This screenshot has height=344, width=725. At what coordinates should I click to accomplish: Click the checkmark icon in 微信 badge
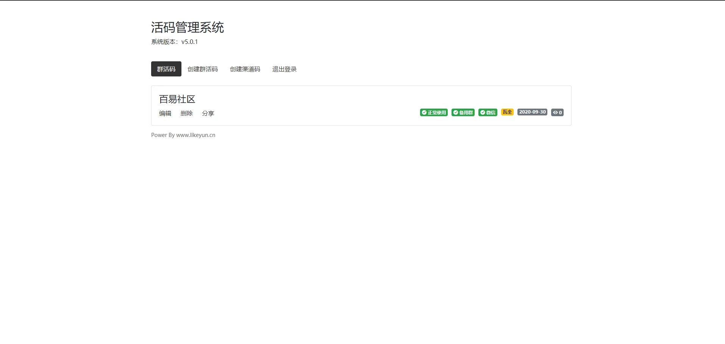pyautogui.click(x=483, y=112)
